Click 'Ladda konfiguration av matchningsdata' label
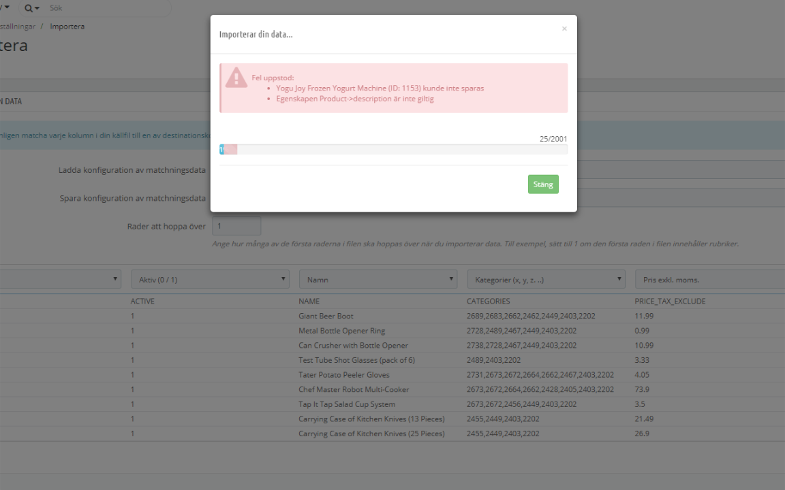Viewport: 785px width, 490px height. point(132,170)
